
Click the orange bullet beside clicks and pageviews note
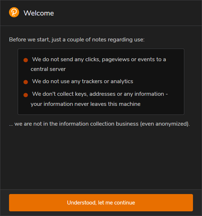click(26, 60)
